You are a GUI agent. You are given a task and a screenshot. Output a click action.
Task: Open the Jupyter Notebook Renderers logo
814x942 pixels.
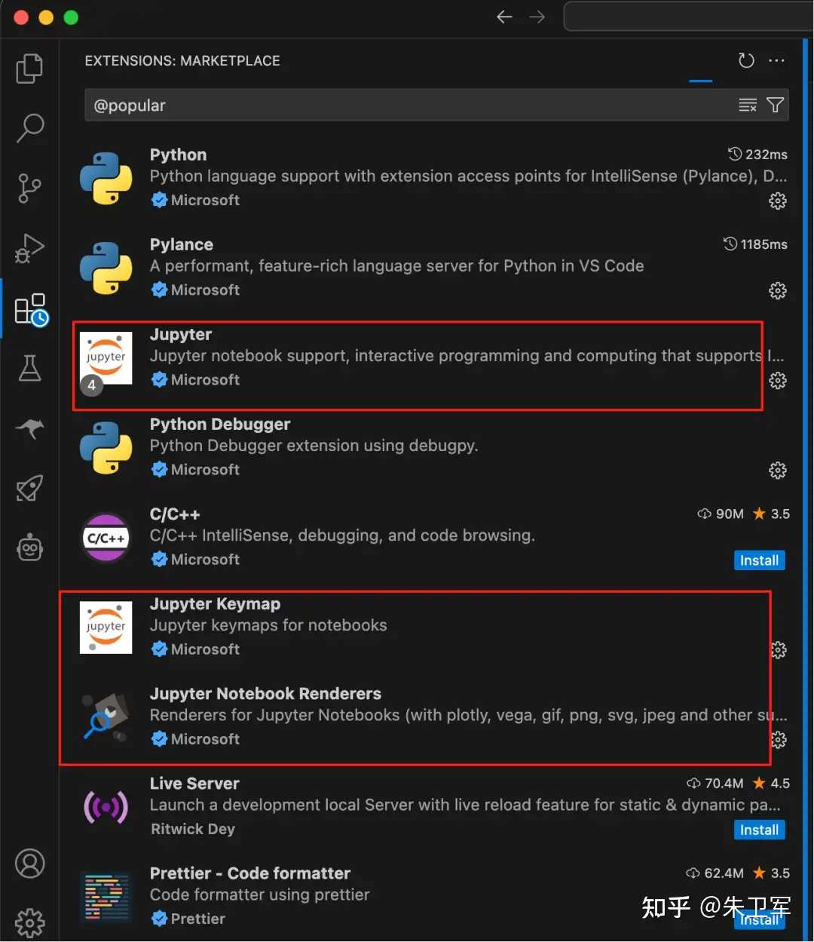[106, 716]
